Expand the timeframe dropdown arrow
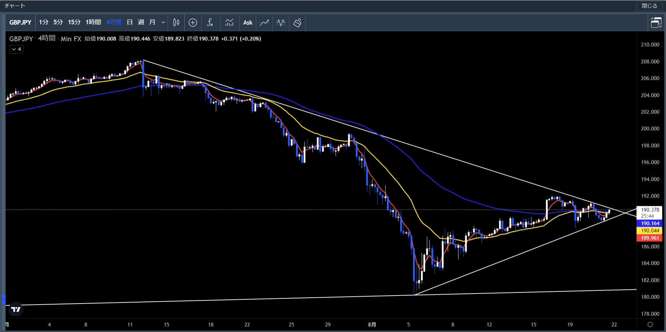The width and height of the screenshot is (666, 332). point(163,23)
